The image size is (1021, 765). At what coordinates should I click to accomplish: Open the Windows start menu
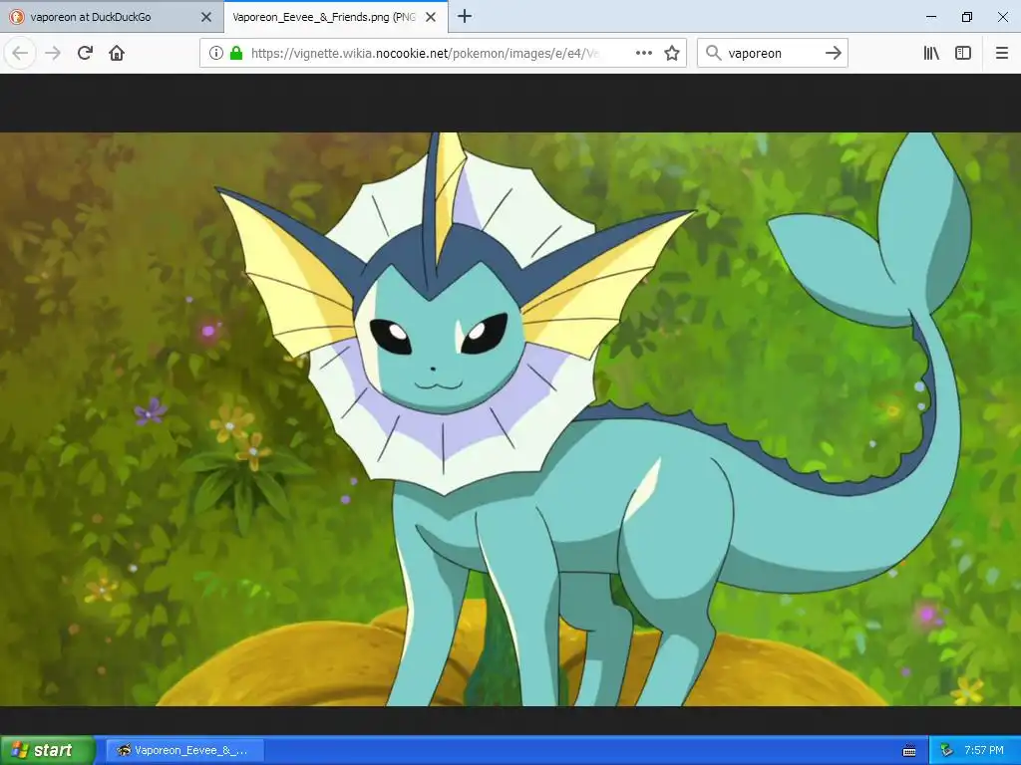click(48, 750)
